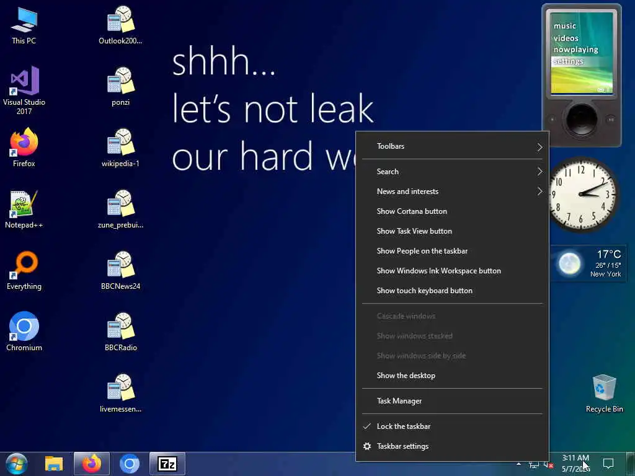Select the This PC desktop icon
635x476 pixels.
point(24,25)
